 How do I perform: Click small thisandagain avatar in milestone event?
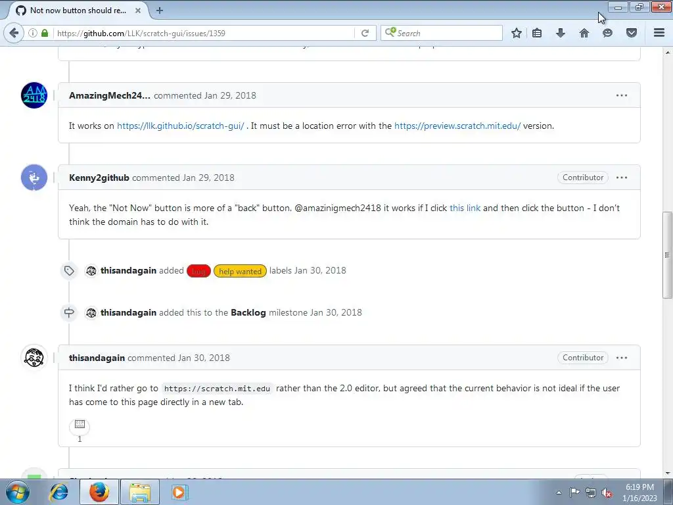[91, 312]
